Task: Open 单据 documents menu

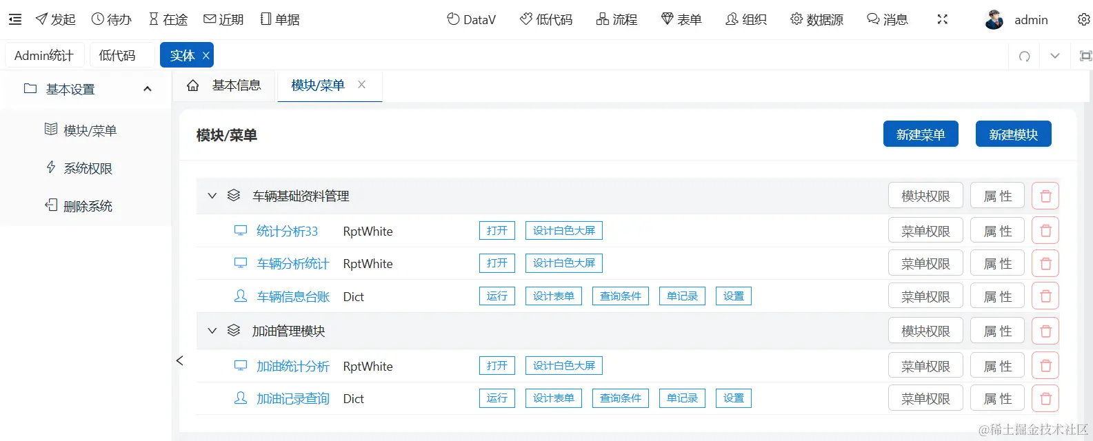Action: tap(280, 19)
